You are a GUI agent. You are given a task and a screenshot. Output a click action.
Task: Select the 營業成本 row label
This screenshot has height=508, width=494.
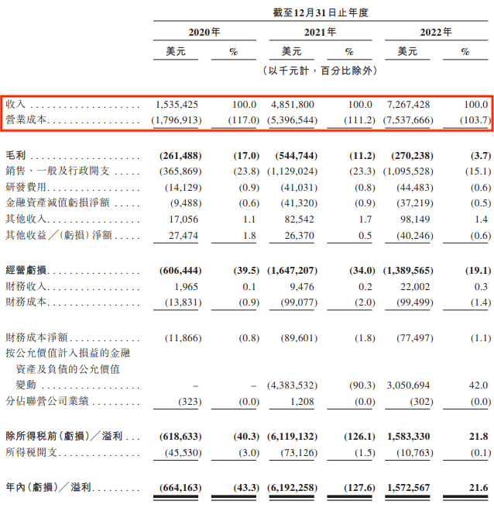tap(26, 120)
